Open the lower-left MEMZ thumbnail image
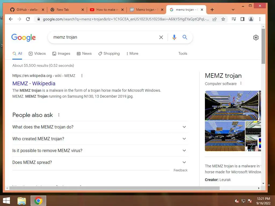The image size is (275, 206). (x=225, y=136)
